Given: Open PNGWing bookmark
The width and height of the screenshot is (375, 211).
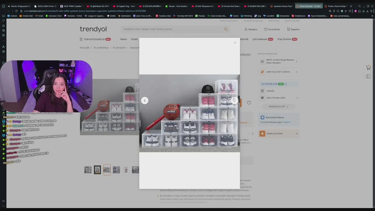Looking at the screenshot, I should tap(246, 16).
